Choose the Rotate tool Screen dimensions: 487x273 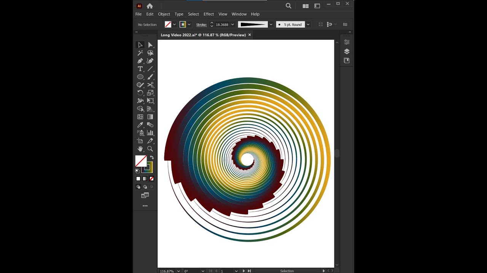pos(140,93)
